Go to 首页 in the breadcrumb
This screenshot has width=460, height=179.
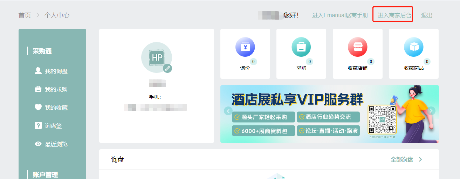(25, 15)
